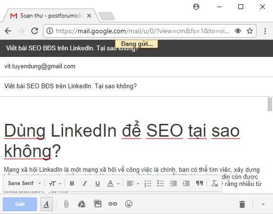The height and width of the screenshot is (214, 273).
Task: Click the browser back arrow
Action: pyautogui.click(x=8, y=31)
